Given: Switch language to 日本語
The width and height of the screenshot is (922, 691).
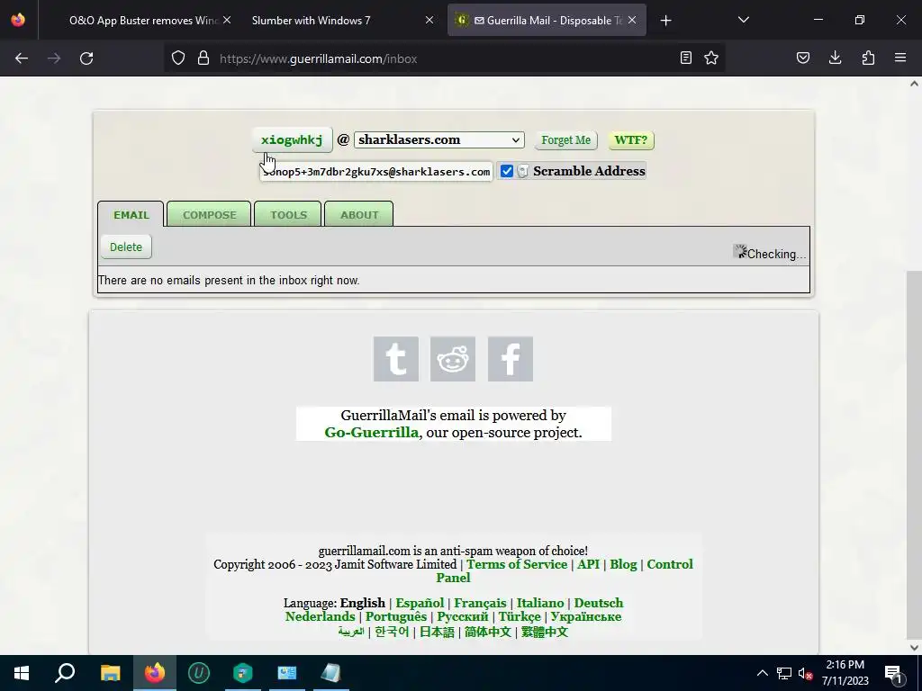Looking at the screenshot, I should (437, 632).
